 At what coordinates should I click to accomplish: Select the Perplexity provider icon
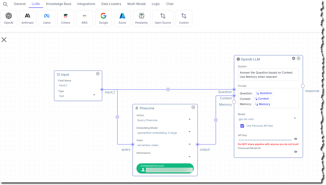coord(141,18)
